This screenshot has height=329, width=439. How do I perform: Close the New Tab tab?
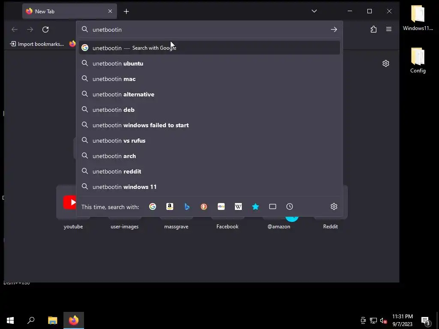[110, 11]
